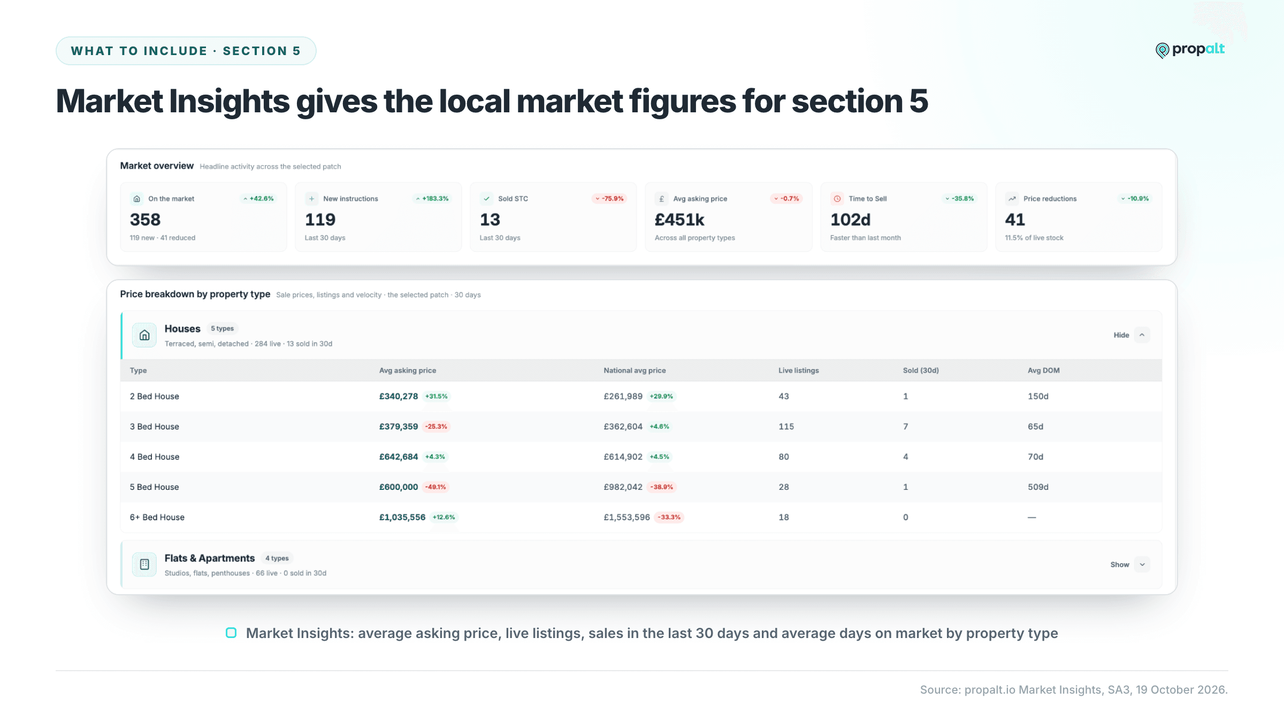The image size is (1284, 722).
Task: Click the 4 types badge beside Flats
Action: (x=277, y=558)
